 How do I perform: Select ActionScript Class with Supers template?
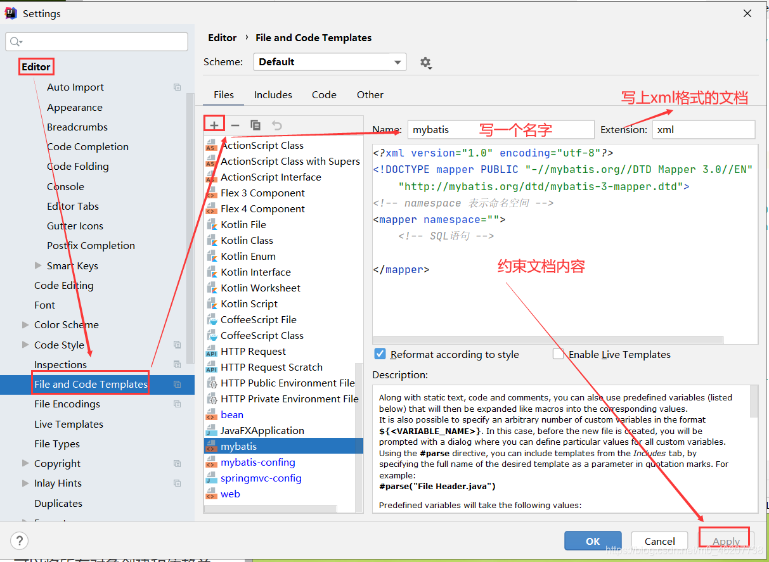[x=290, y=161]
